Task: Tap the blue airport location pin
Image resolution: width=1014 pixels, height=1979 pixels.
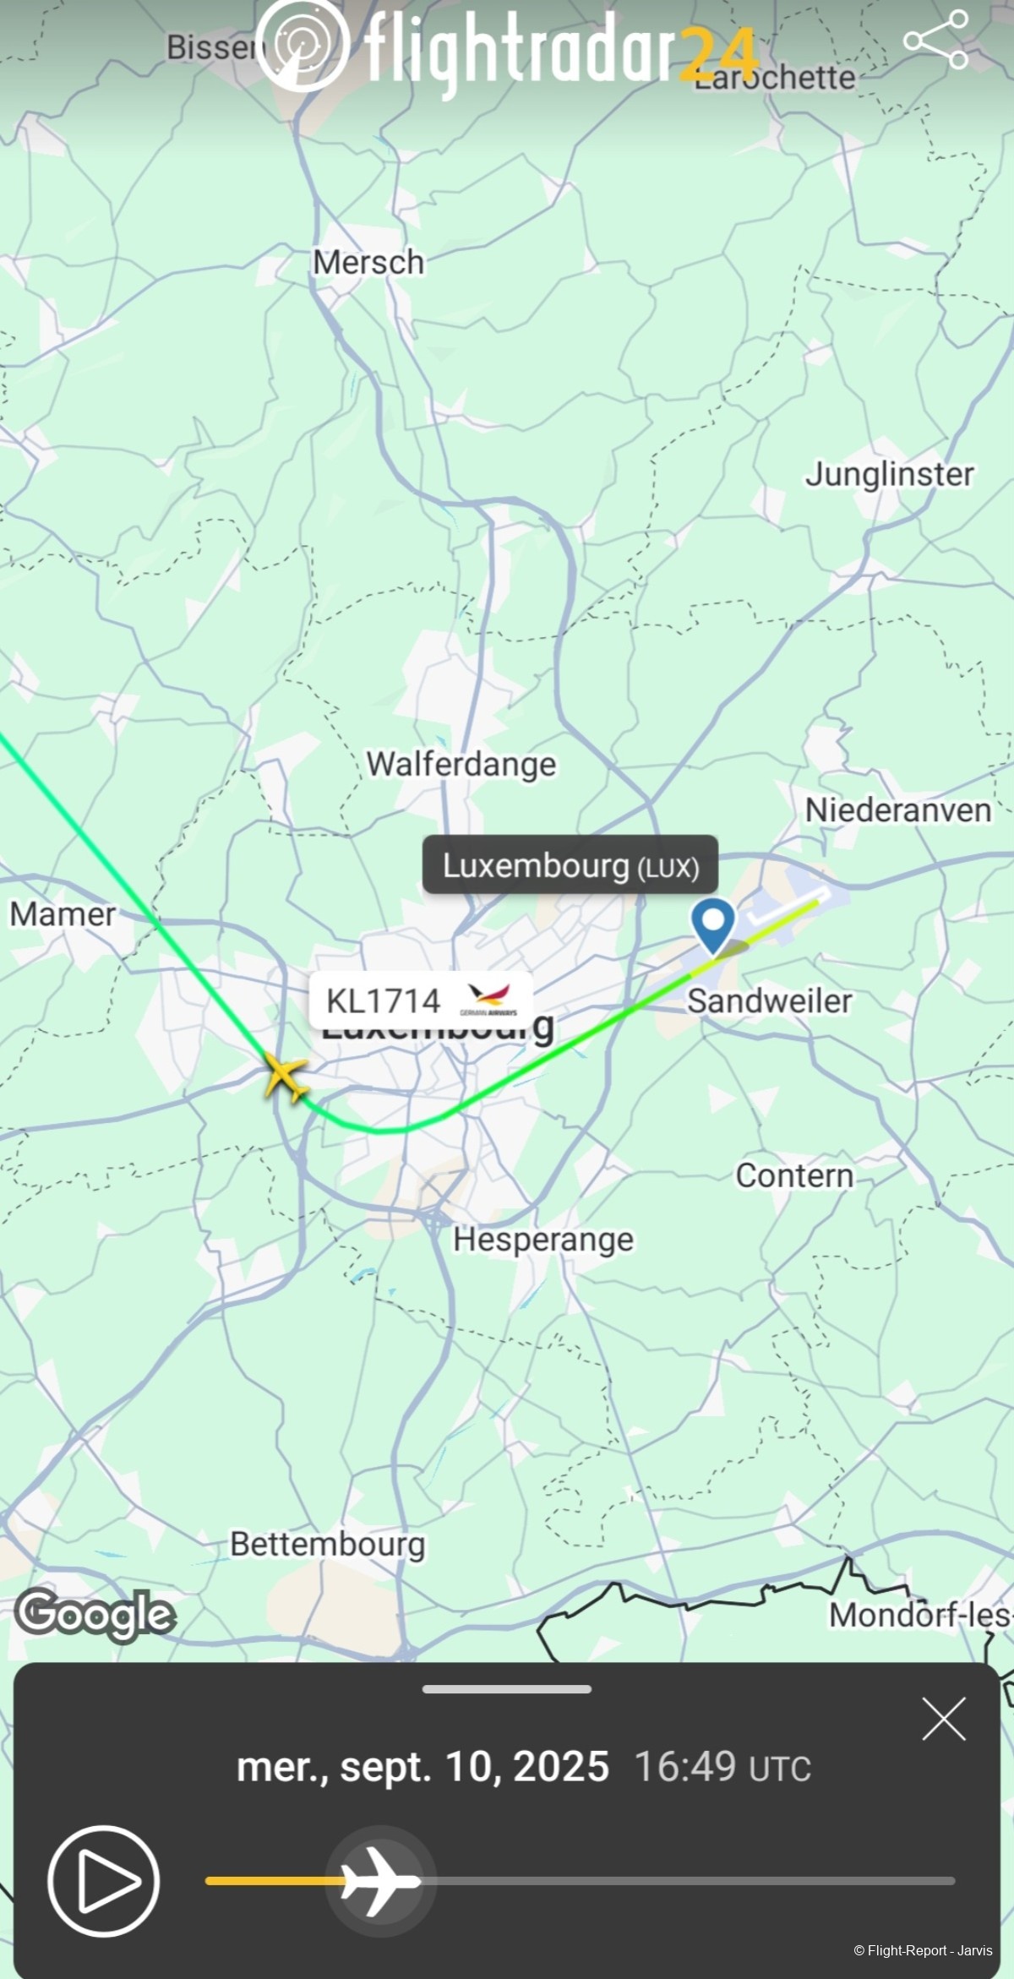Action: [714, 926]
